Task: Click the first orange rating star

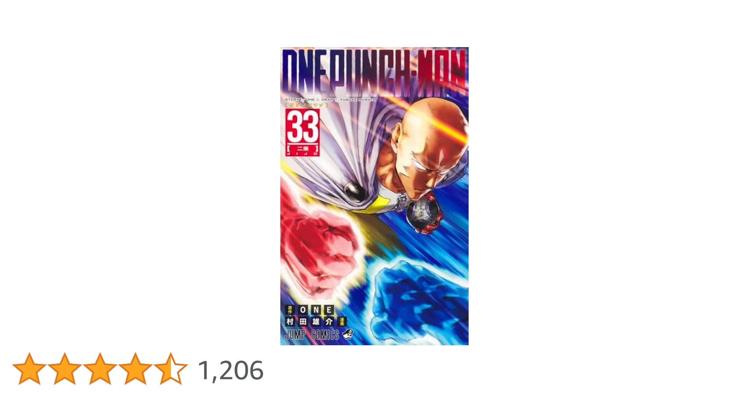Action: point(29,369)
